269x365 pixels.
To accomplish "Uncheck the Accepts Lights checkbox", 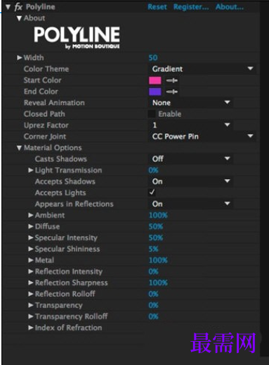I will coord(152,192).
